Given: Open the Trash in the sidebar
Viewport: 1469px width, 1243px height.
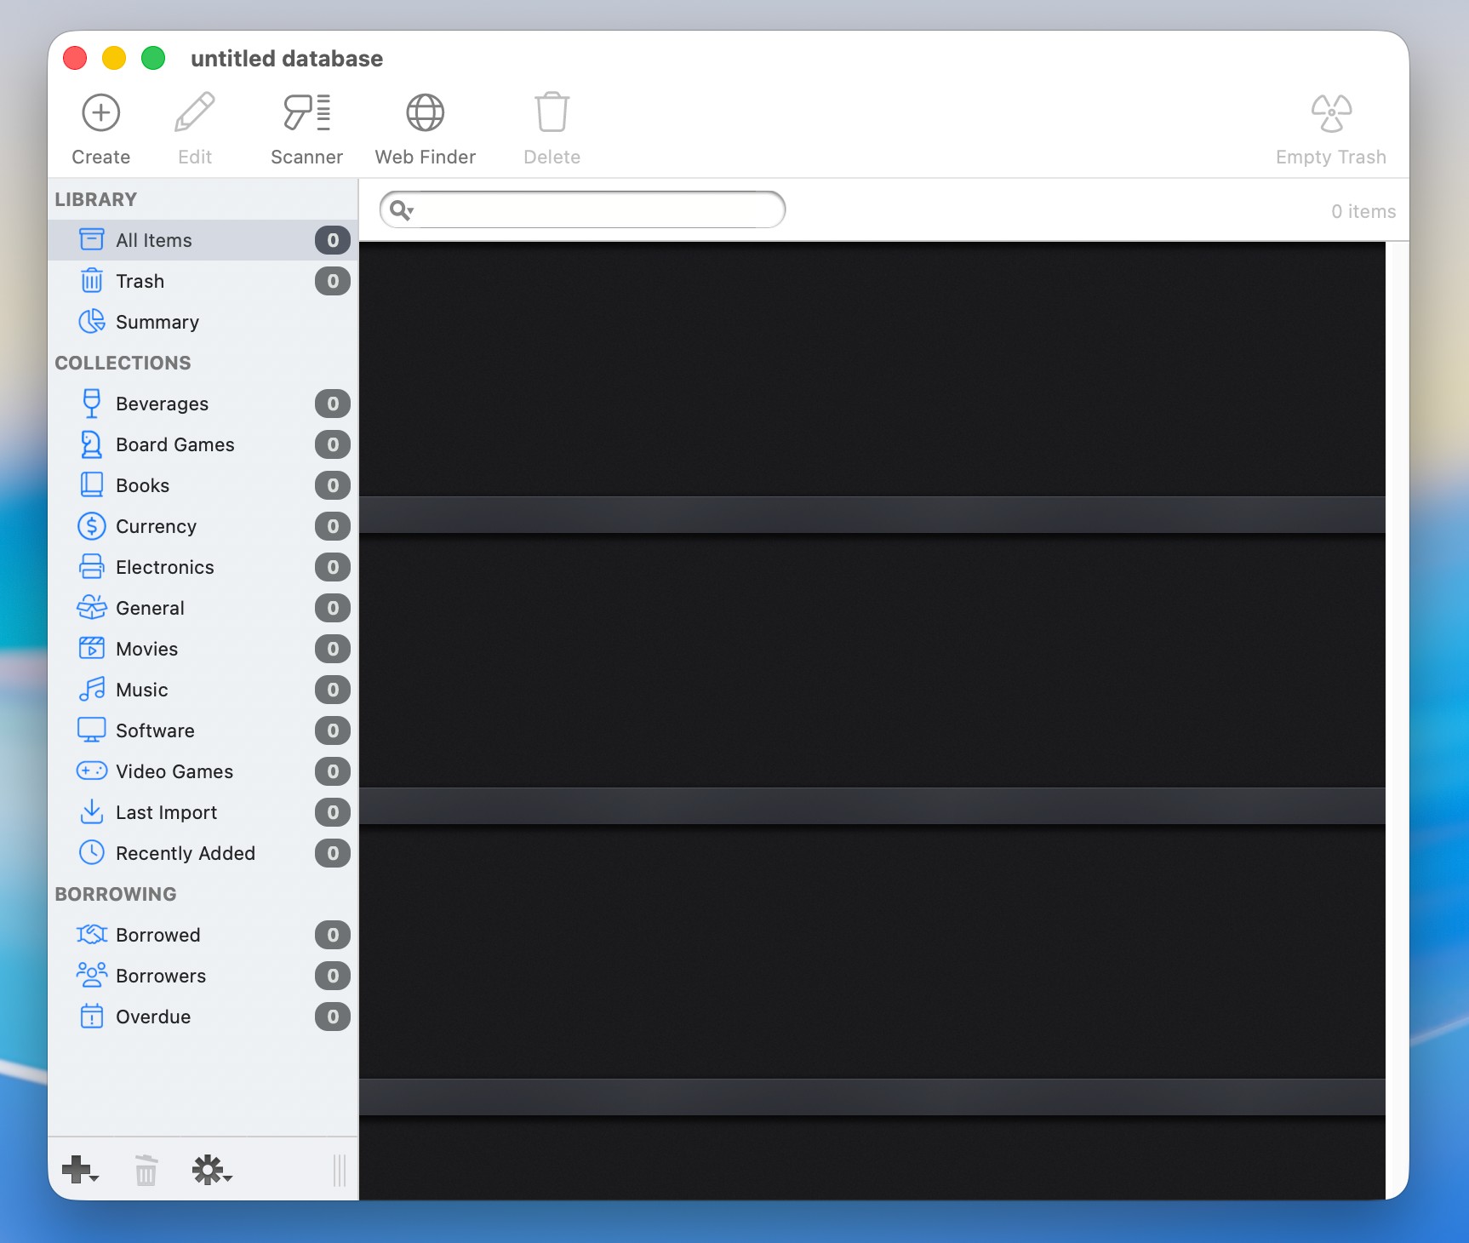Looking at the screenshot, I should point(140,281).
